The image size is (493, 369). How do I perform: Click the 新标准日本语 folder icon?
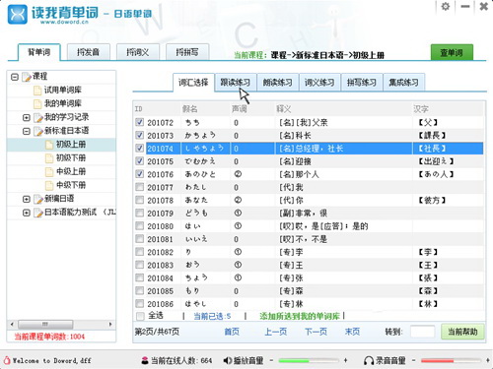point(38,131)
